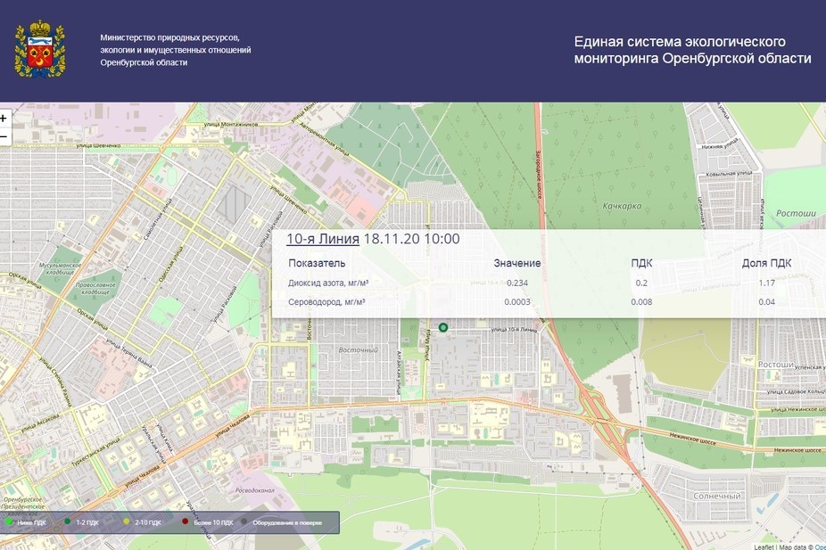Click the Авторемонтная улица street label
The height and width of the screenshot is (550, 826).
[x=325, y=140]
